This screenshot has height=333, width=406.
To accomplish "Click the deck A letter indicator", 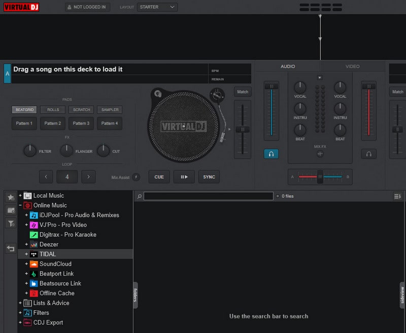I will (x=7, y=73).
